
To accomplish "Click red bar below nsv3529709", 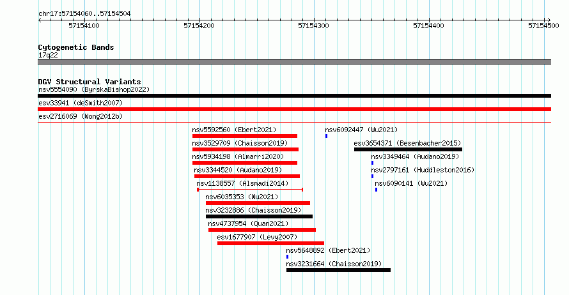I will 246,149.
